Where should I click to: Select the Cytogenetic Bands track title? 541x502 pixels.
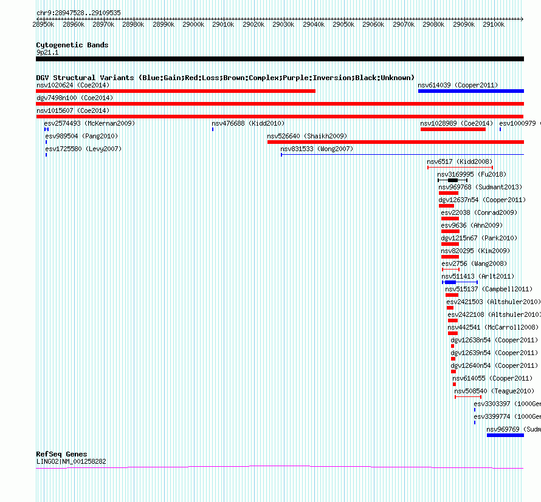[72, 45]
